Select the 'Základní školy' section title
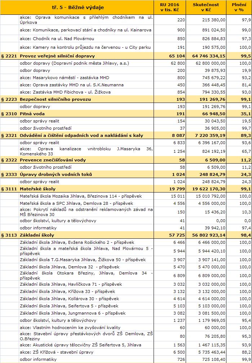The image size is (252, 363). pyautogui.click(x=37, y=235)
